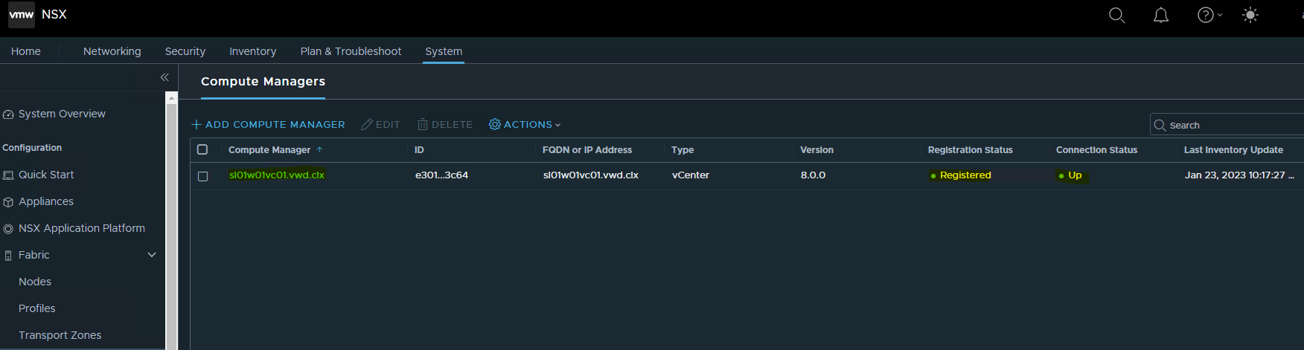Open Transport Zones under Fabric
This screenshot has height=350, width=1304.
[60, 335]
